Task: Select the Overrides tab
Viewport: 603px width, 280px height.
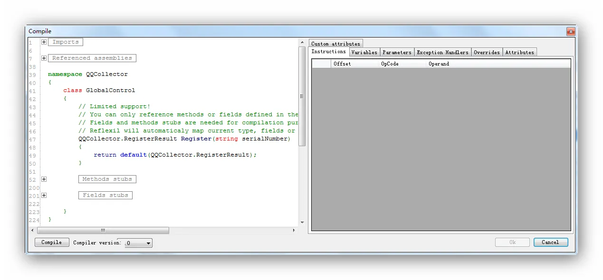Action: click(487, 52)
